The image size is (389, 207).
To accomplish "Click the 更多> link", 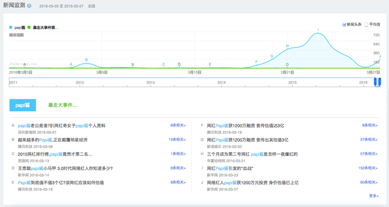I will tap(374, 196).
